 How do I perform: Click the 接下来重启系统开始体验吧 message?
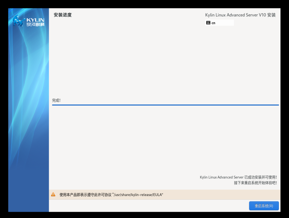(255, 183)
